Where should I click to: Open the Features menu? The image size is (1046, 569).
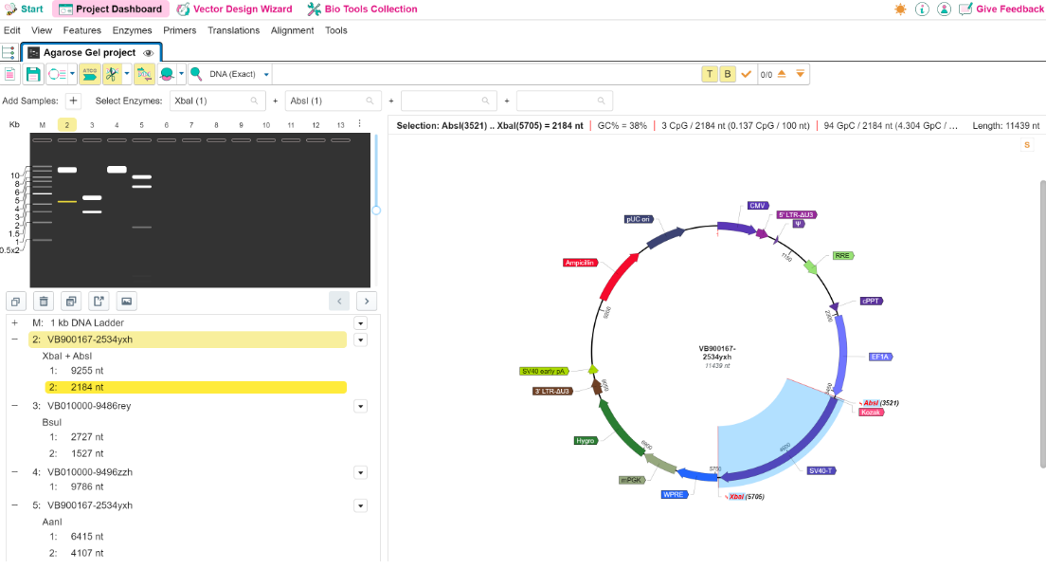click(x=82, y=30)
